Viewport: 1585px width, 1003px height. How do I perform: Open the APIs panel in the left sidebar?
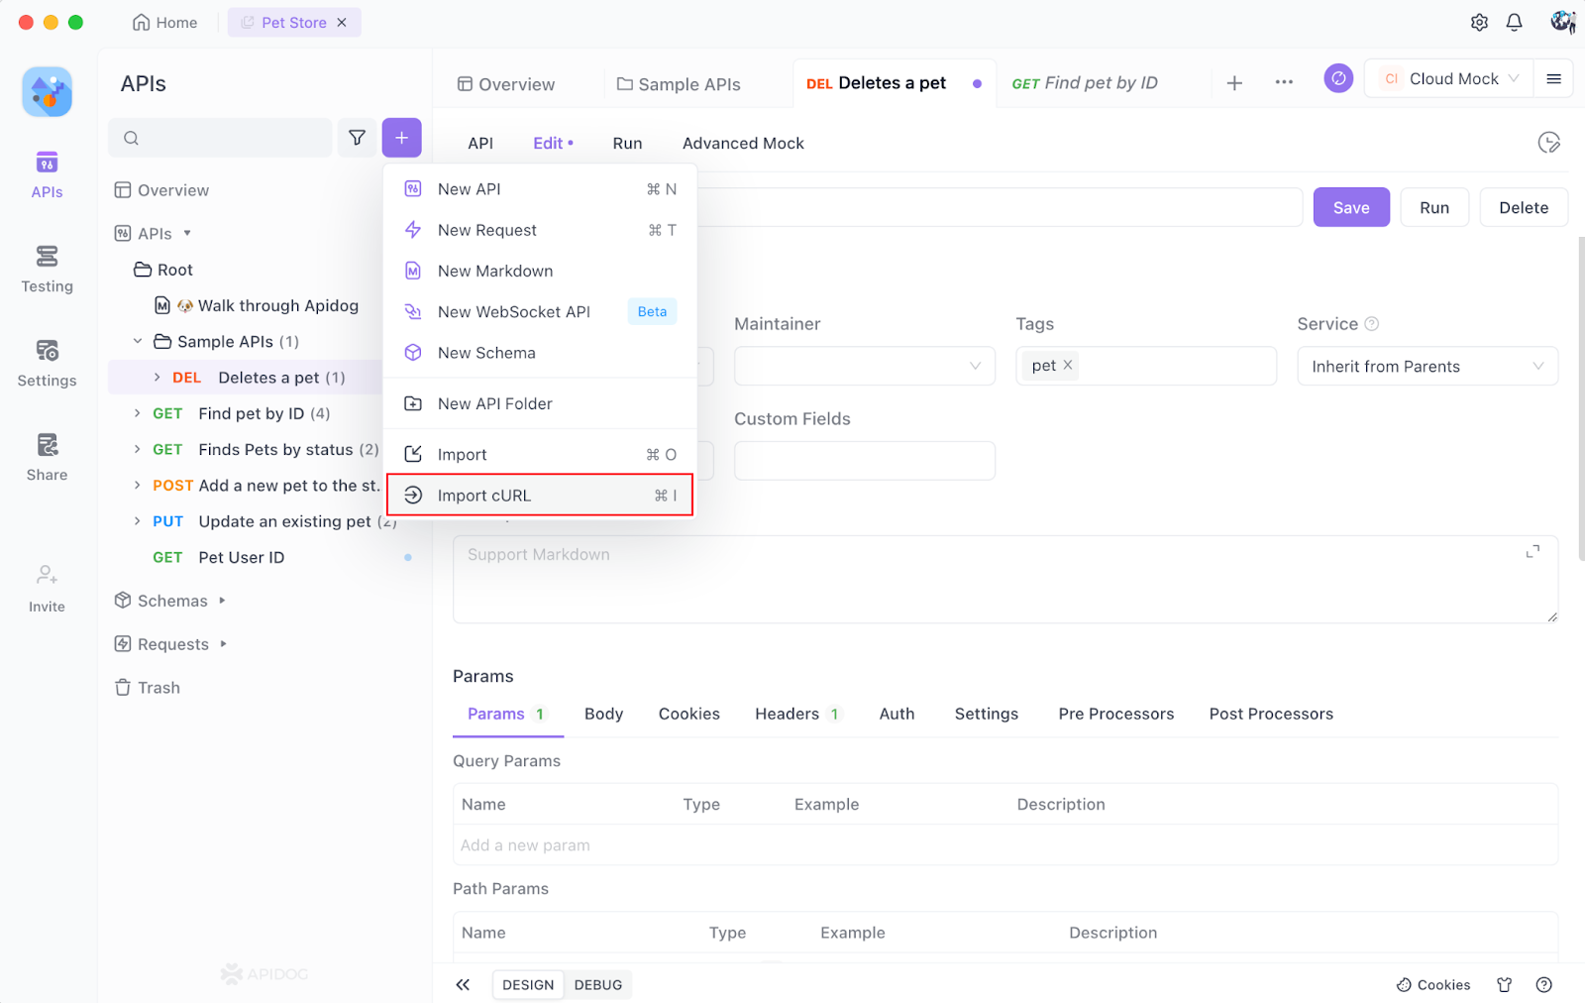point(46,174)
